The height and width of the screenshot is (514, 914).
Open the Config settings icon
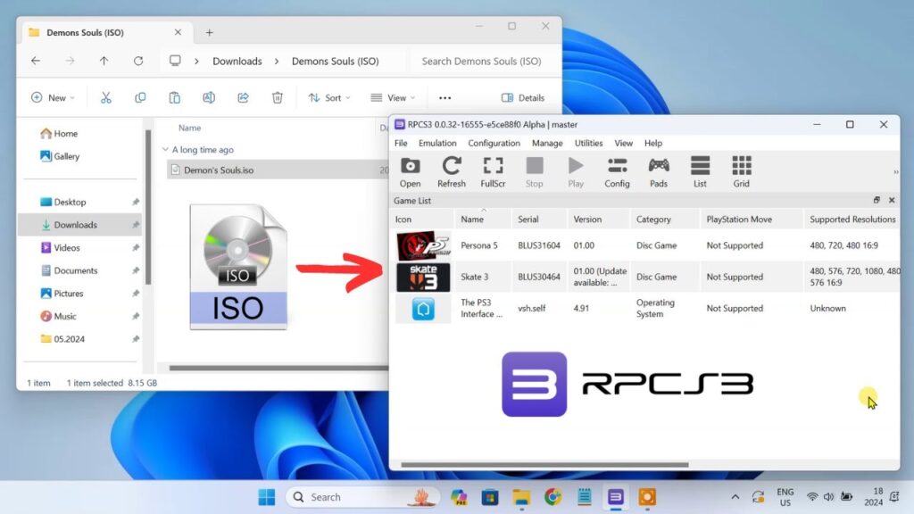(x=617, y=170)
